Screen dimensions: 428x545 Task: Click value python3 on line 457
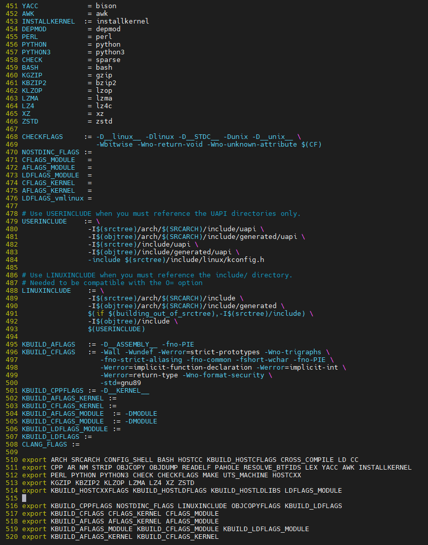pyautogui.click(x=110, y=52)
